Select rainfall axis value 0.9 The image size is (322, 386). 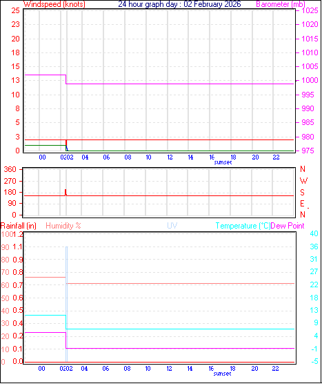click(18, 260)
